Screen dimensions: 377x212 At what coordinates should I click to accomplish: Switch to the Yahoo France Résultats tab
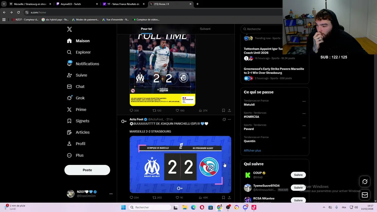[124, 4]
